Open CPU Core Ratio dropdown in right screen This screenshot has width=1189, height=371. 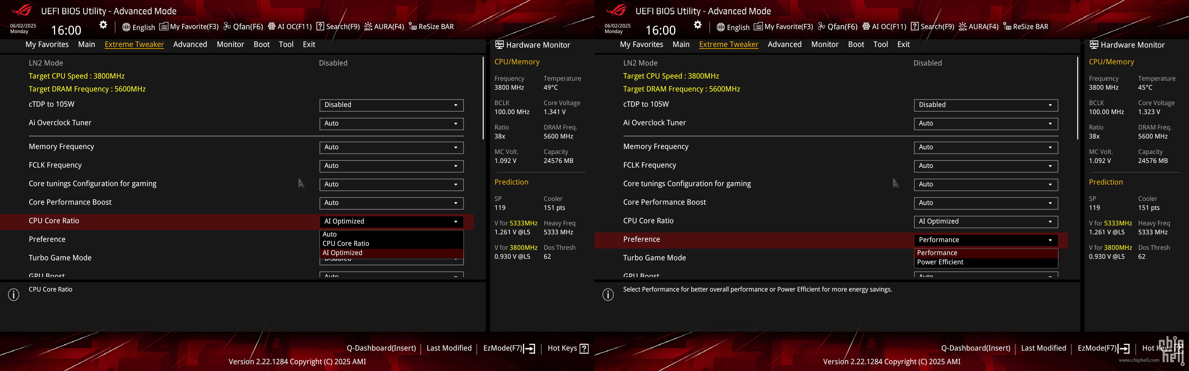click(x=986, y=221)
